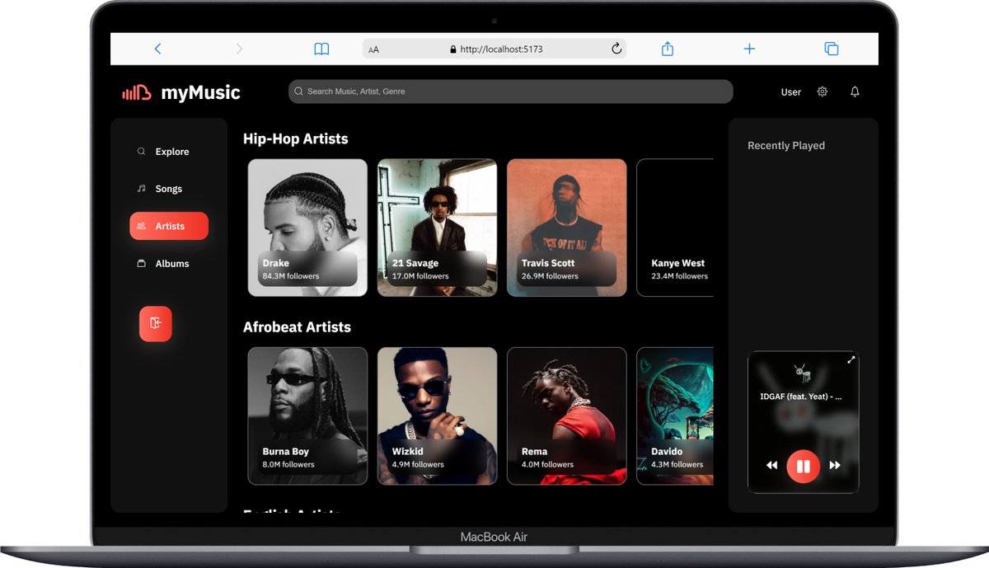
Task: Open the User profile link
Action: pos(791,92)
